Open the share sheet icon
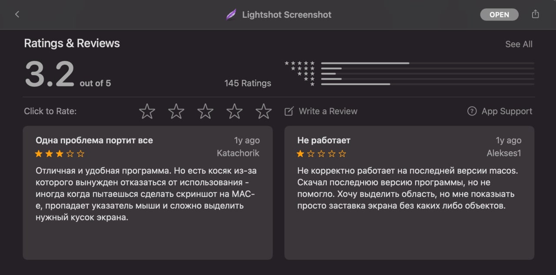 click(535, 14)
